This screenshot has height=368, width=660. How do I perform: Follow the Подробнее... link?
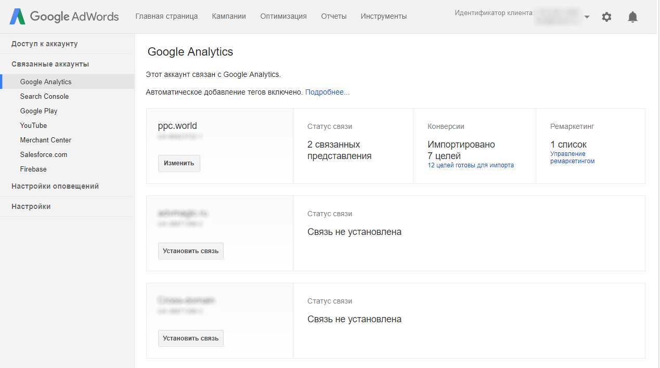(327, 92)
